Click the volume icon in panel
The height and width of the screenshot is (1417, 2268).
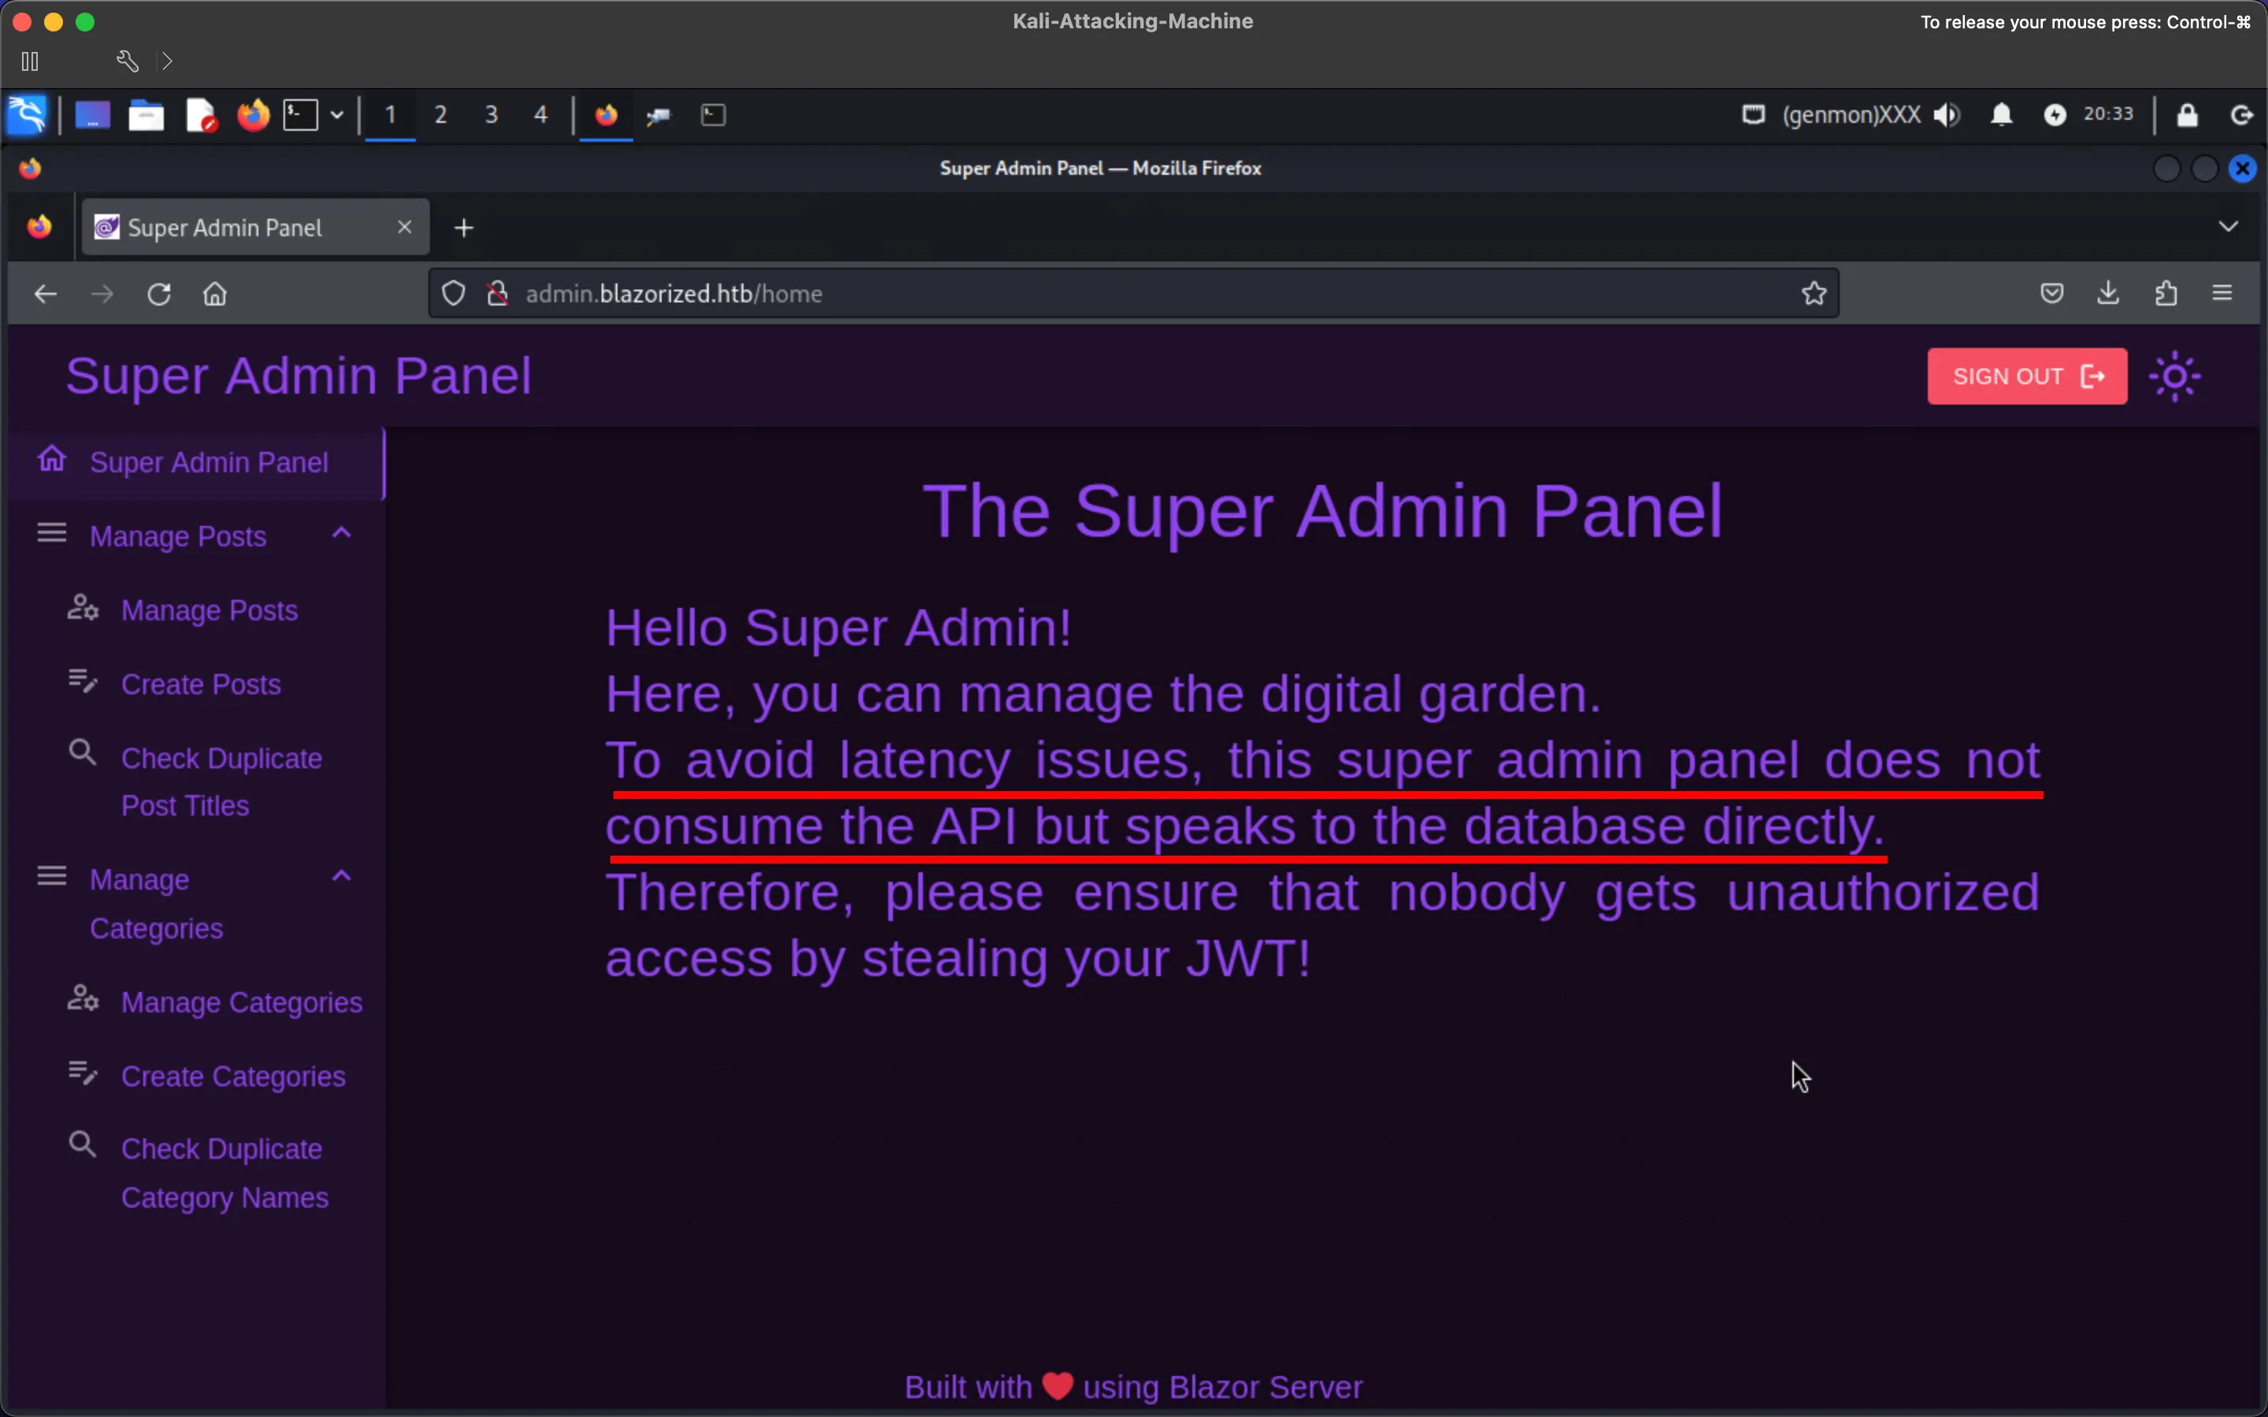(1946, 115)
